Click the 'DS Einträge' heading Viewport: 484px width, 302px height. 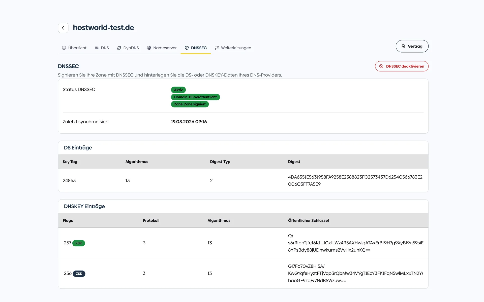click(78, 148)
